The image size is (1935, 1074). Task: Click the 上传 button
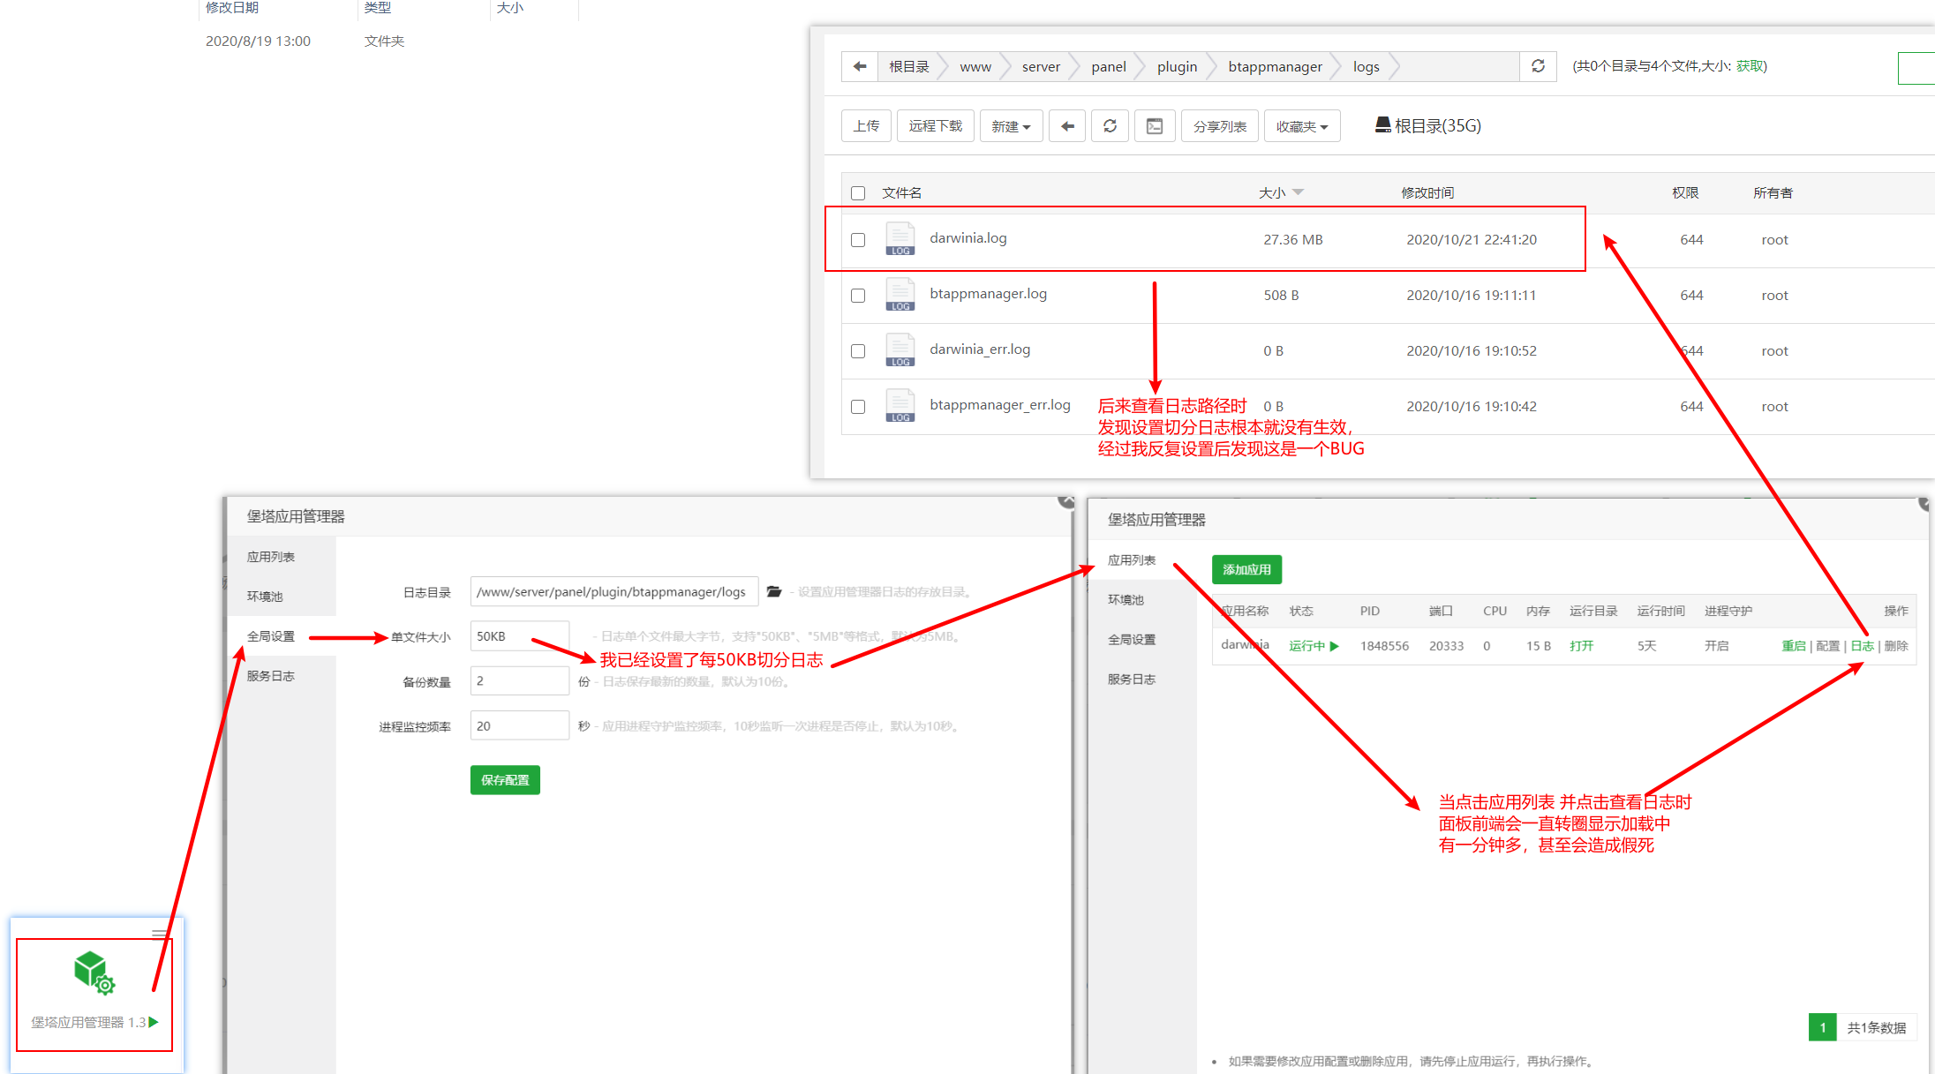pos(867,126)
